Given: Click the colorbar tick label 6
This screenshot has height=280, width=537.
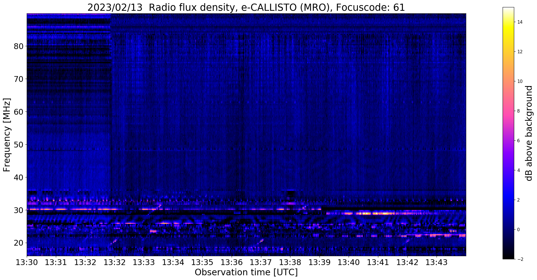Looking at the screenshot, I should (518, 141).
